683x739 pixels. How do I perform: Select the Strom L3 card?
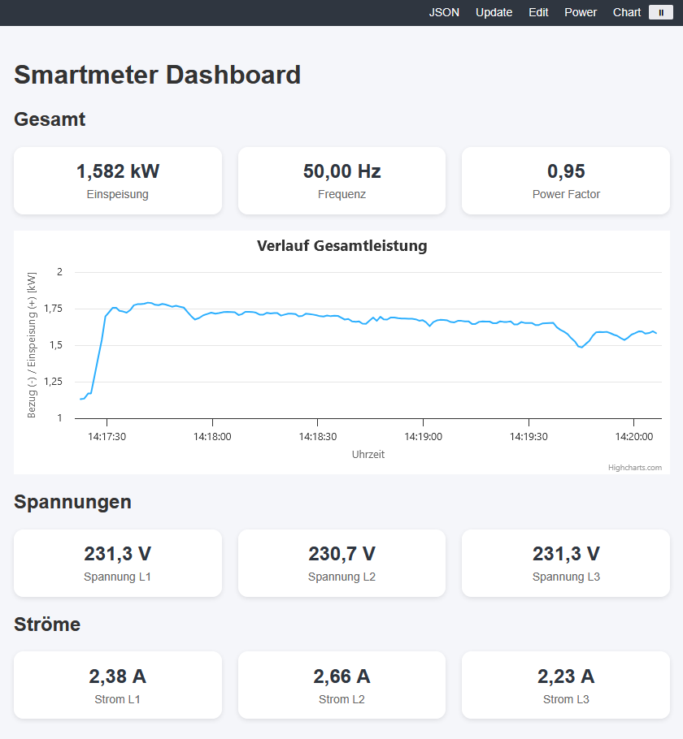click(x=565, y=685)
